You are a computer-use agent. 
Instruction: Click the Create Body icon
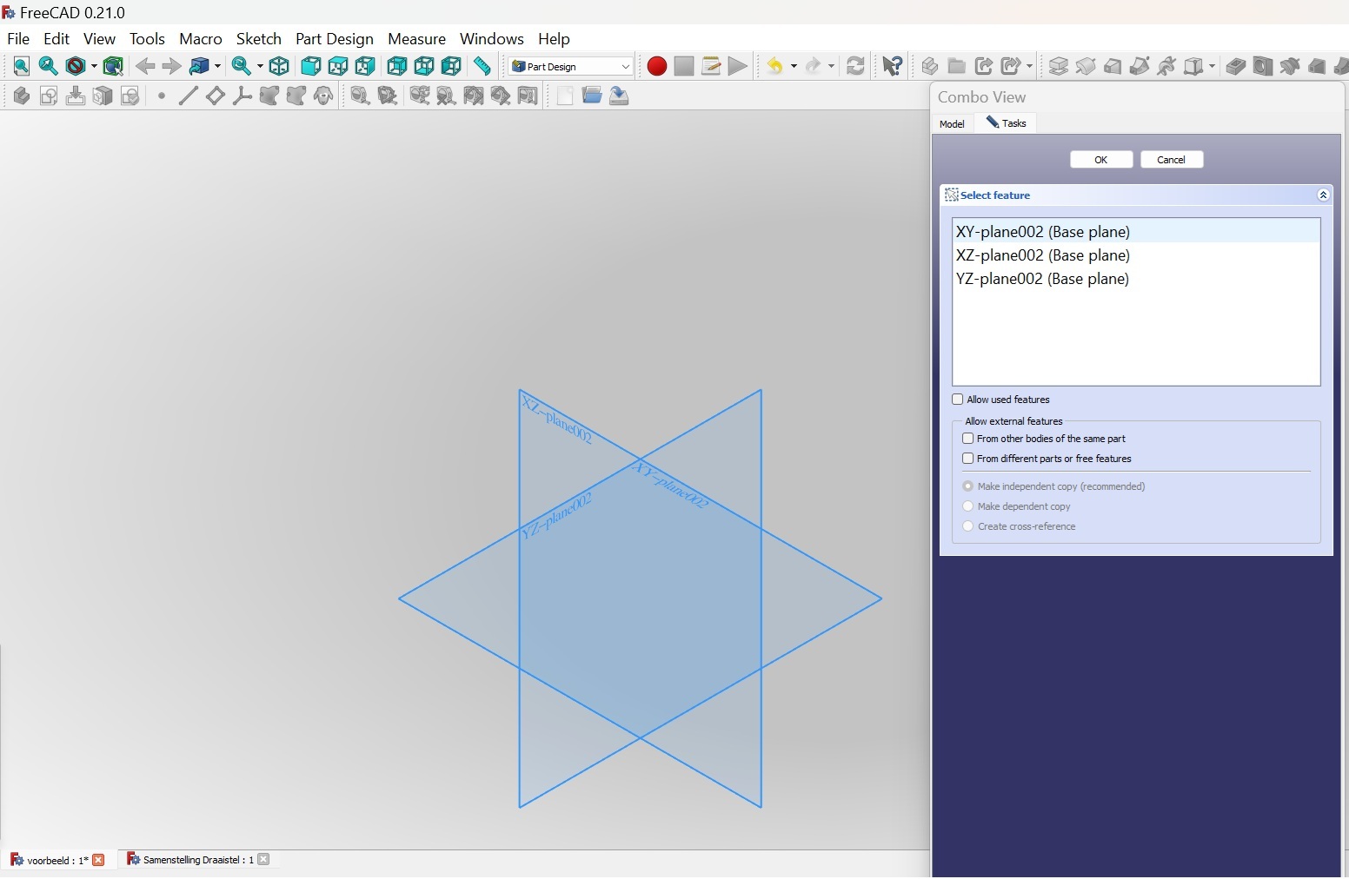pos(22,96)
